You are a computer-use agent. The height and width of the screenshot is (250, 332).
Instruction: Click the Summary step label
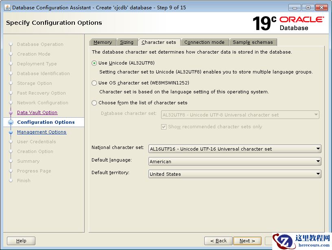point(28,161)
